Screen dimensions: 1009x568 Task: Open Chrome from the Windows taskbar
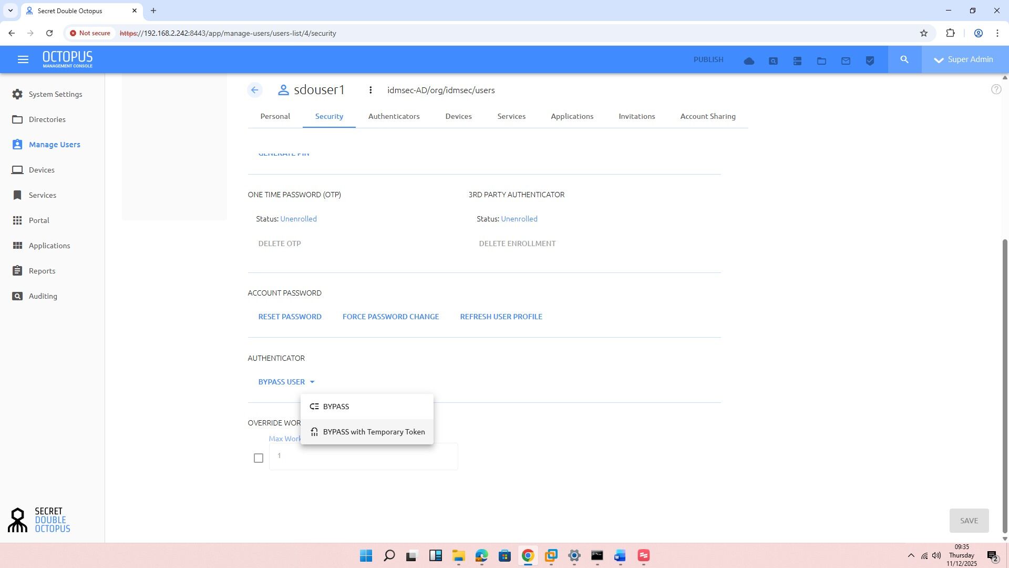pyautogui.click(x=528, y=556)
